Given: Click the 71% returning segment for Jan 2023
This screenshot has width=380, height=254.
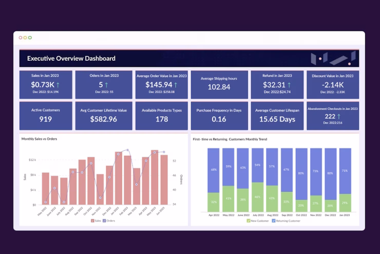Looking at the screenshot, I should coord(345,171).
